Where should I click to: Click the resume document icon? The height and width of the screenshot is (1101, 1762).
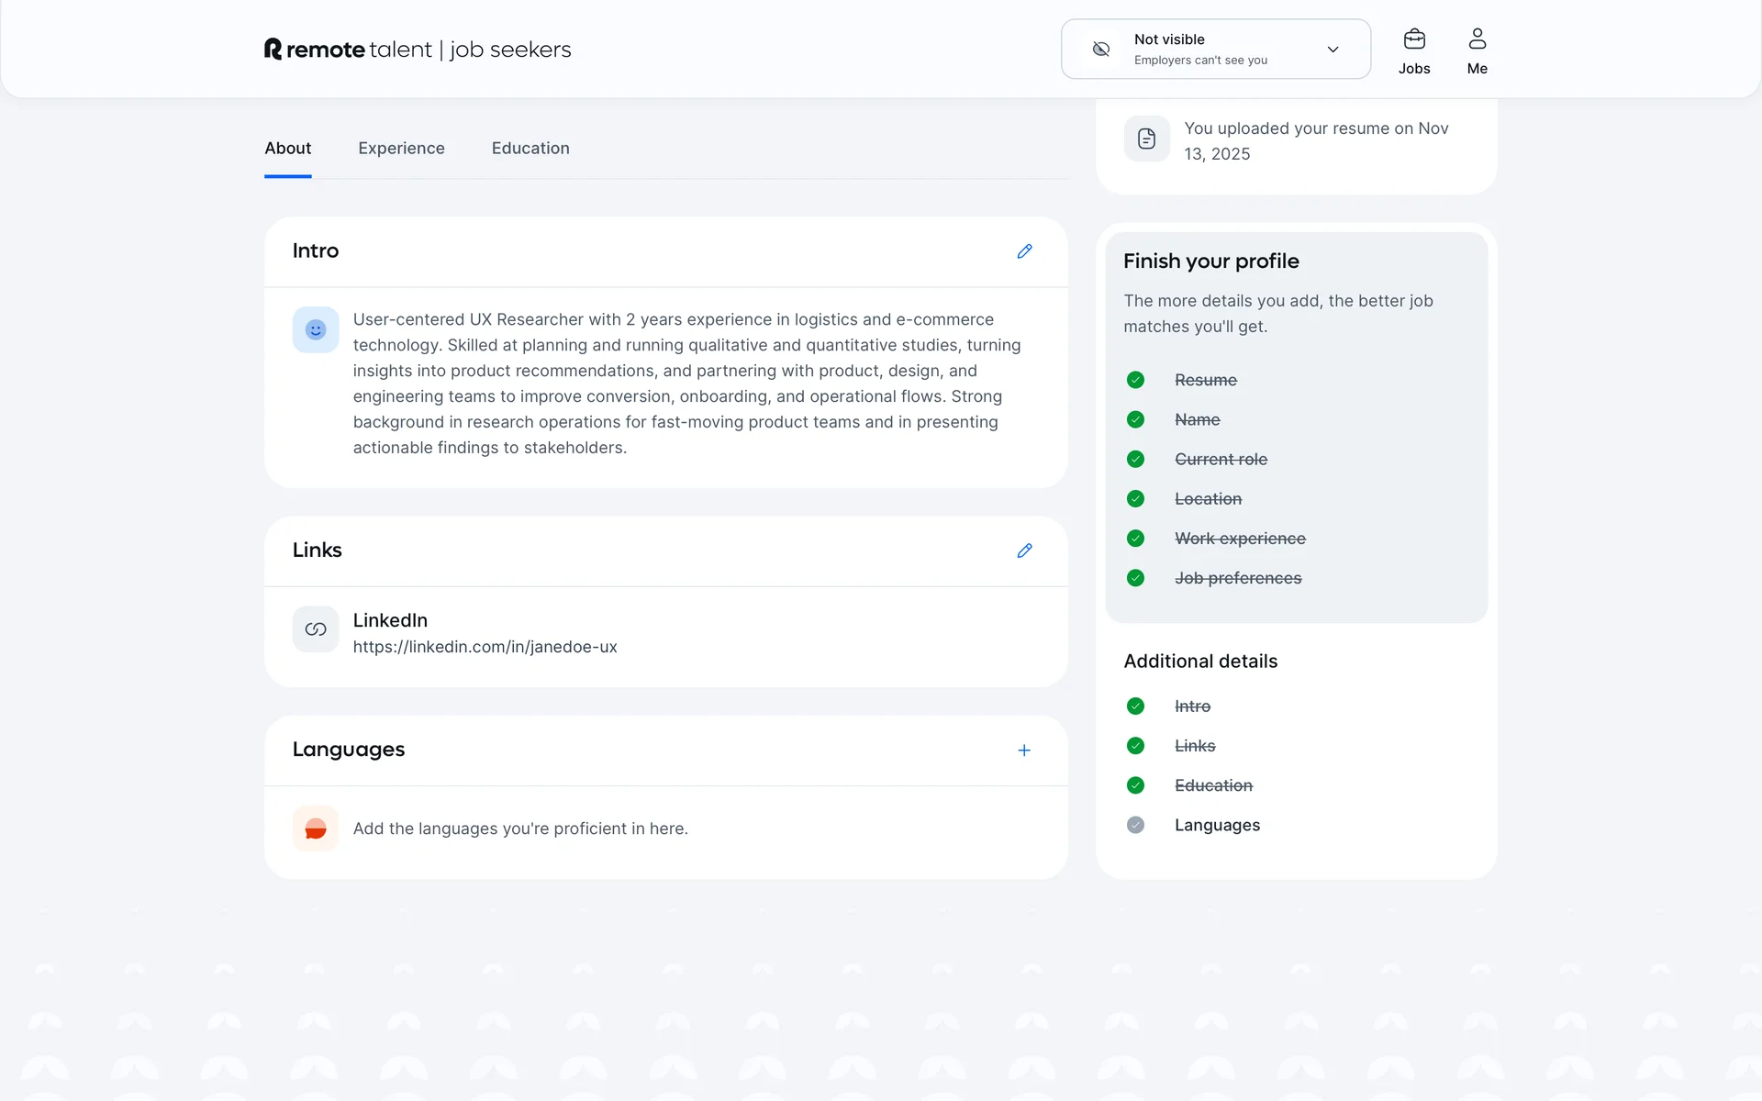(1146, 139)
